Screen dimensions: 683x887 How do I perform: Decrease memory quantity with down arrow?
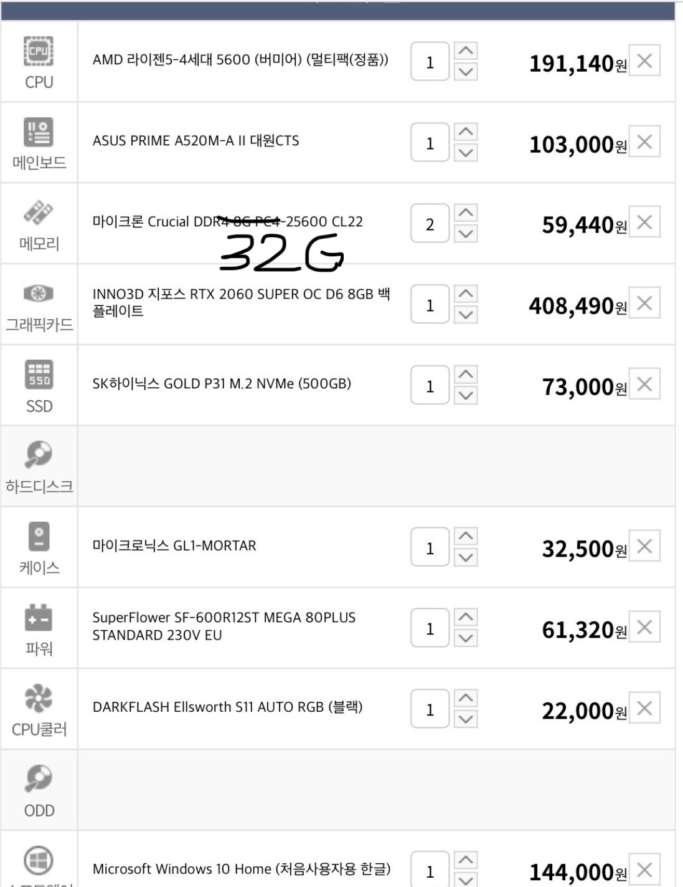(x=466, y=234)
